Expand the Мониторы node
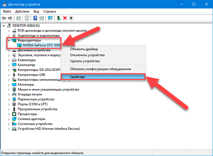Viewport: 213px width, 156px height. (x=9, y=85)
